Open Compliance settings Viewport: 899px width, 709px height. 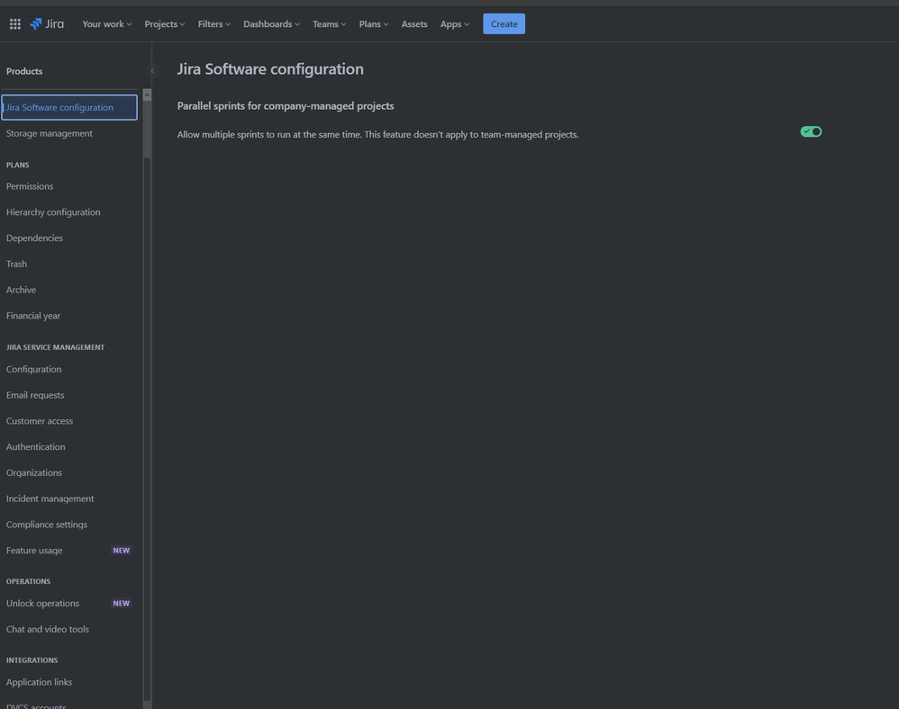pyautogui.click(x=47, y=525)
